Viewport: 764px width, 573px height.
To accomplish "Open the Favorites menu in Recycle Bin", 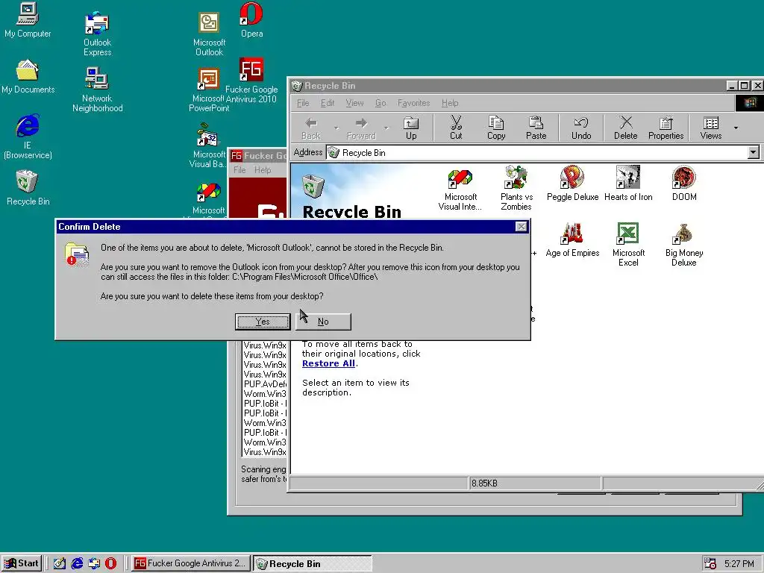I will (x=413, y=103).
